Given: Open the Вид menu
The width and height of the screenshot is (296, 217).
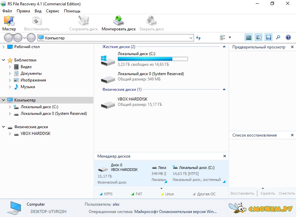Looking at the screenshot, I should (x=38, y=11).
